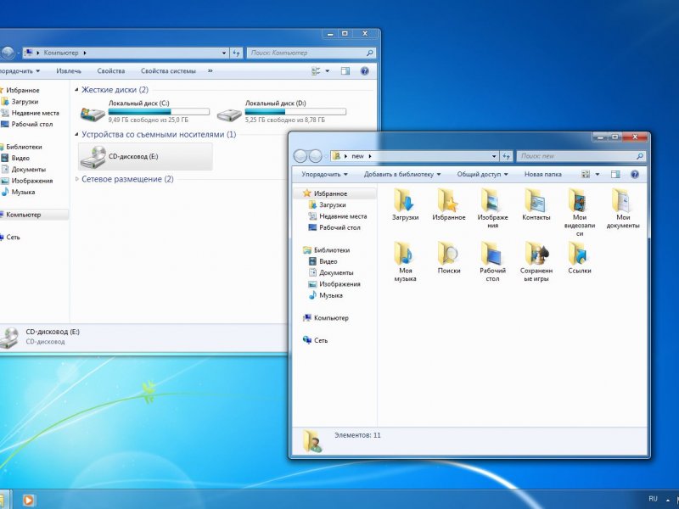Viewport: 679px width, 509px height.
Task: Select Библиотеки in new window sidebar
Action: pos(332,250)
